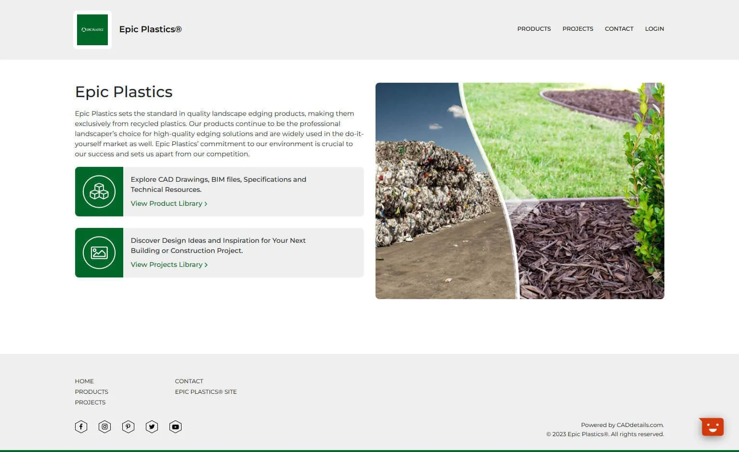Expand the View Projects Library chevron

[x=206, y=264]
